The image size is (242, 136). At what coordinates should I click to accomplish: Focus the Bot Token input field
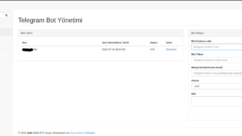coord(217,60)
